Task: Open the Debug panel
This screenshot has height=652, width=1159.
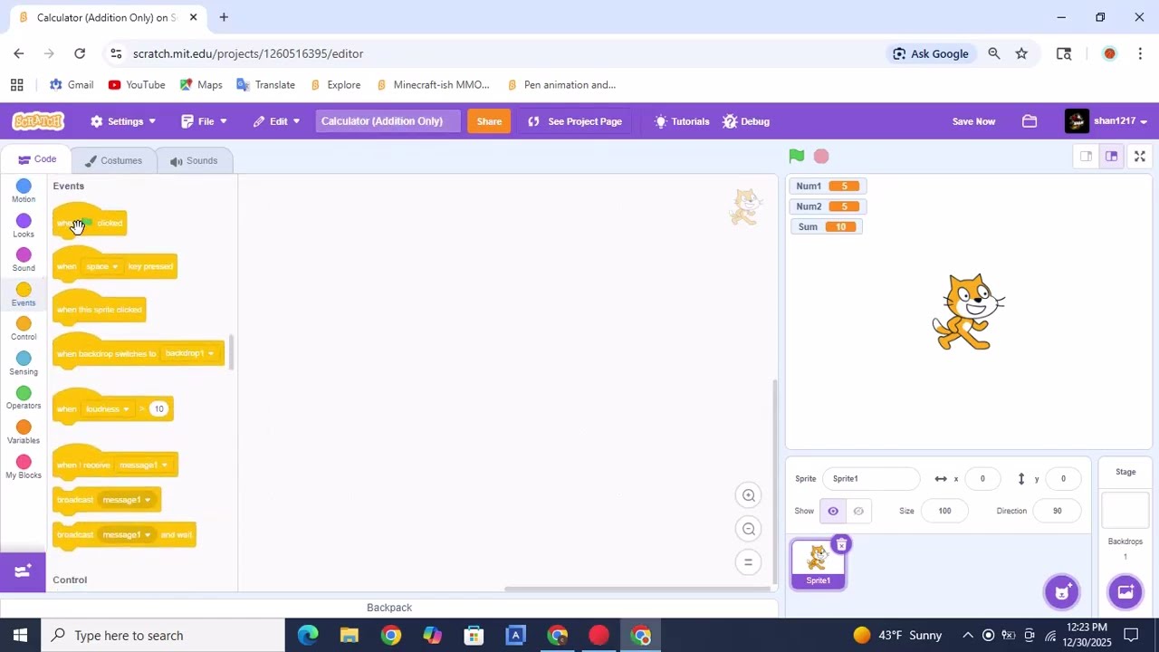Action: [746, 121]
